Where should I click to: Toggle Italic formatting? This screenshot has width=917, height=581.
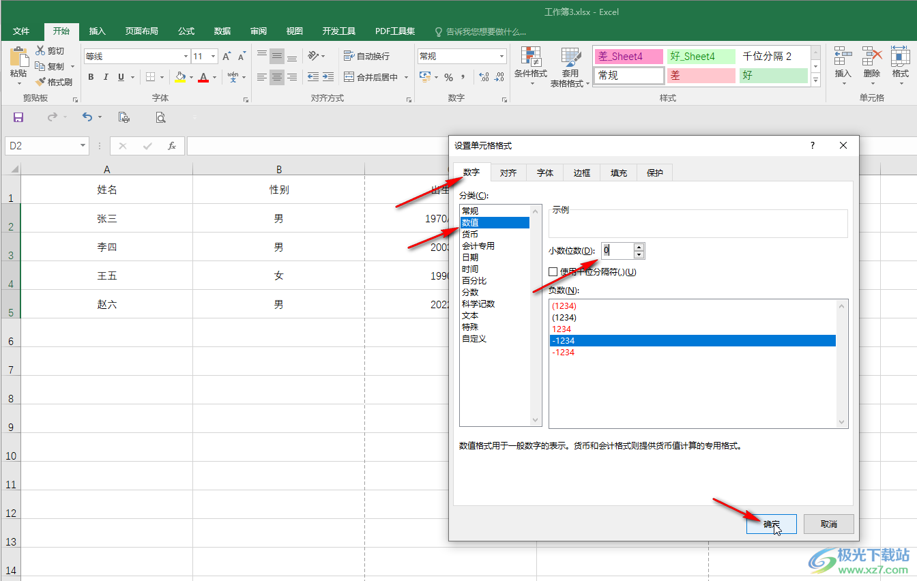106,77
